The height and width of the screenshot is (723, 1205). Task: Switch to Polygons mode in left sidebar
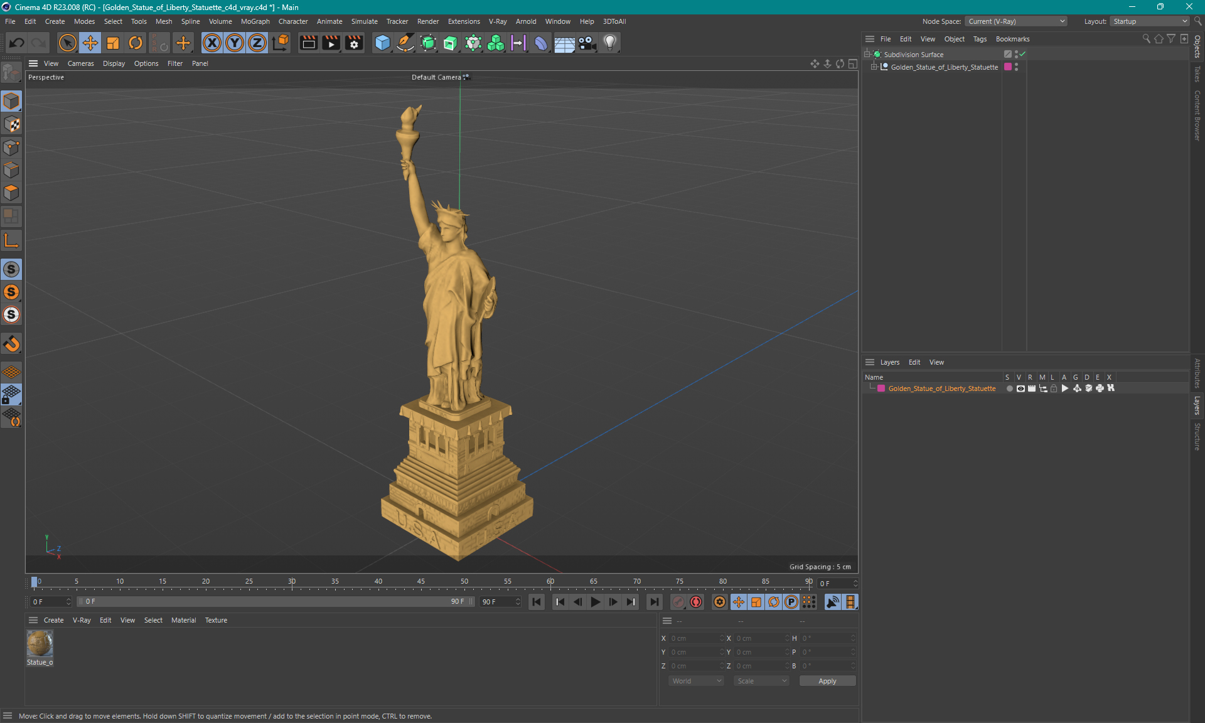click(11, 193)
